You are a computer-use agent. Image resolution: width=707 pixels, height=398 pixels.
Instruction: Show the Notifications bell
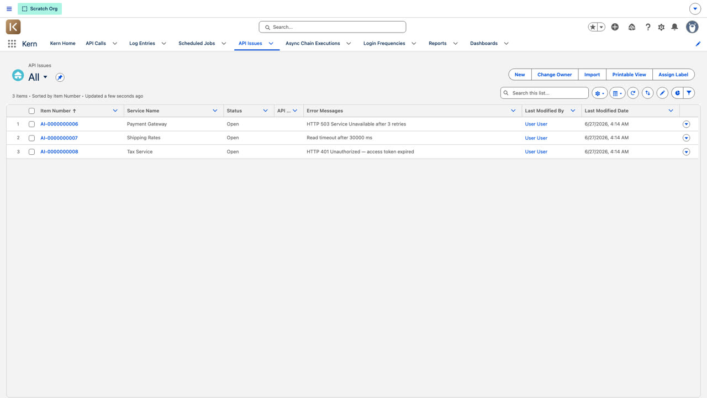pos(674,27)
